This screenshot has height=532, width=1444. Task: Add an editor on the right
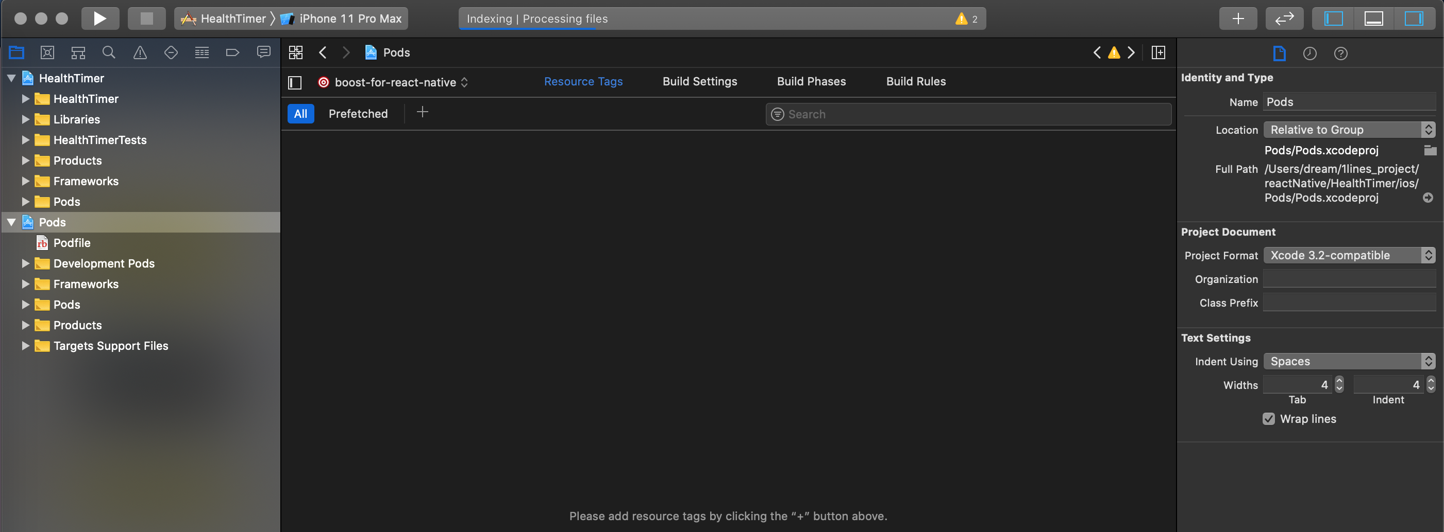point(1158,52)
